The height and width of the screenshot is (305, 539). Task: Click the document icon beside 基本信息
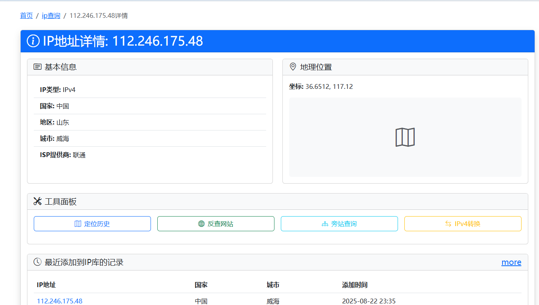pos(37,67)
